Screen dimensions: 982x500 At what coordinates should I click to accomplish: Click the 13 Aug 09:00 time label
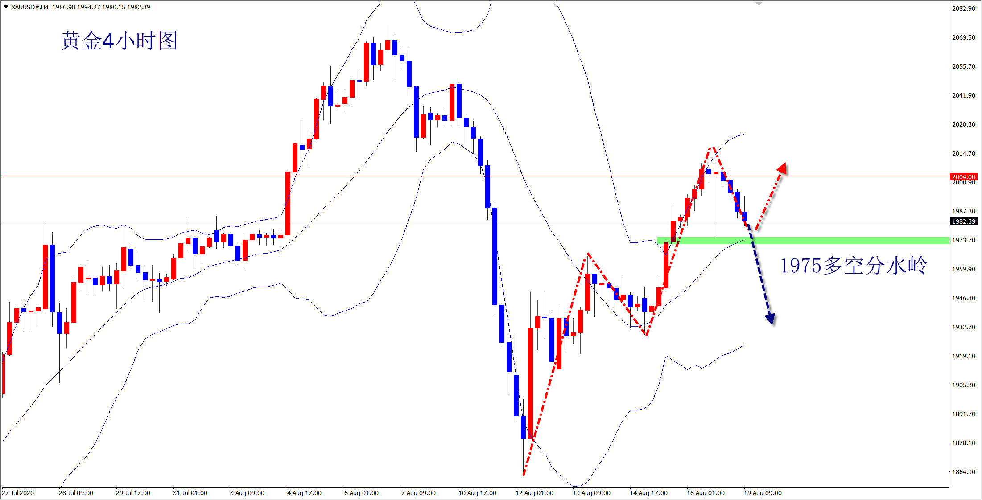[x=591, y=493]
